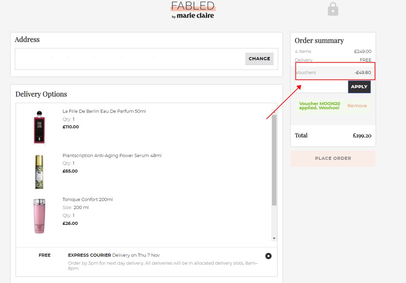406x283 pixels.
Task: Open the Tonique Confort bottle thumbnail
Action: click(x=39, y=216)
